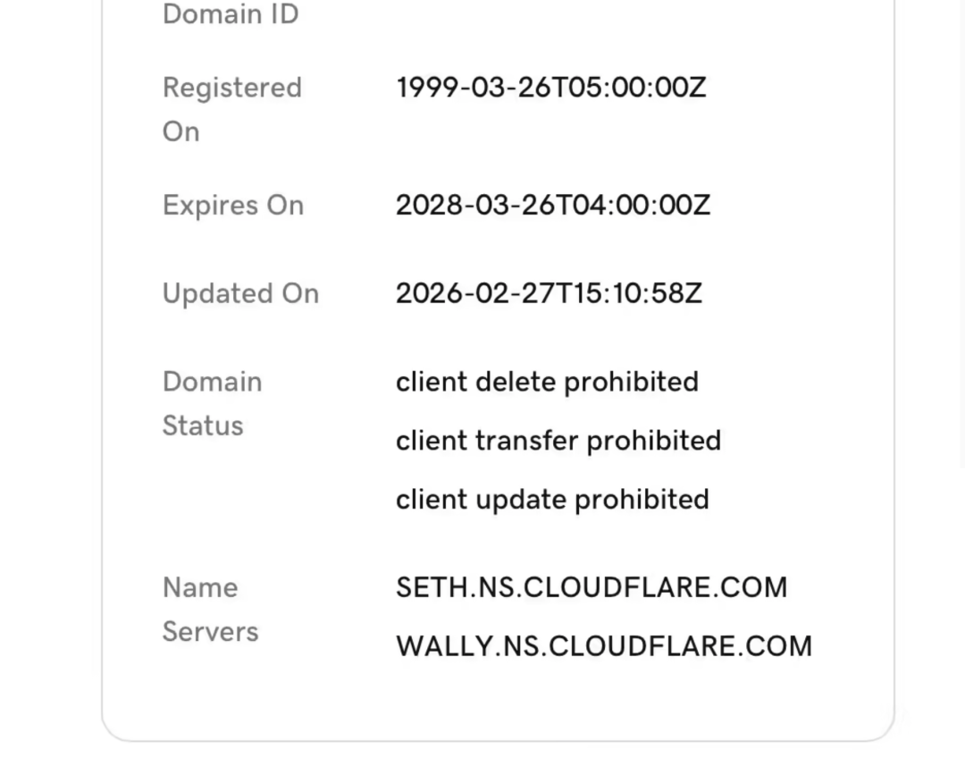The image size is (965, 775).
Task: Click the word Servers under Name
Action: coord(211,632)
